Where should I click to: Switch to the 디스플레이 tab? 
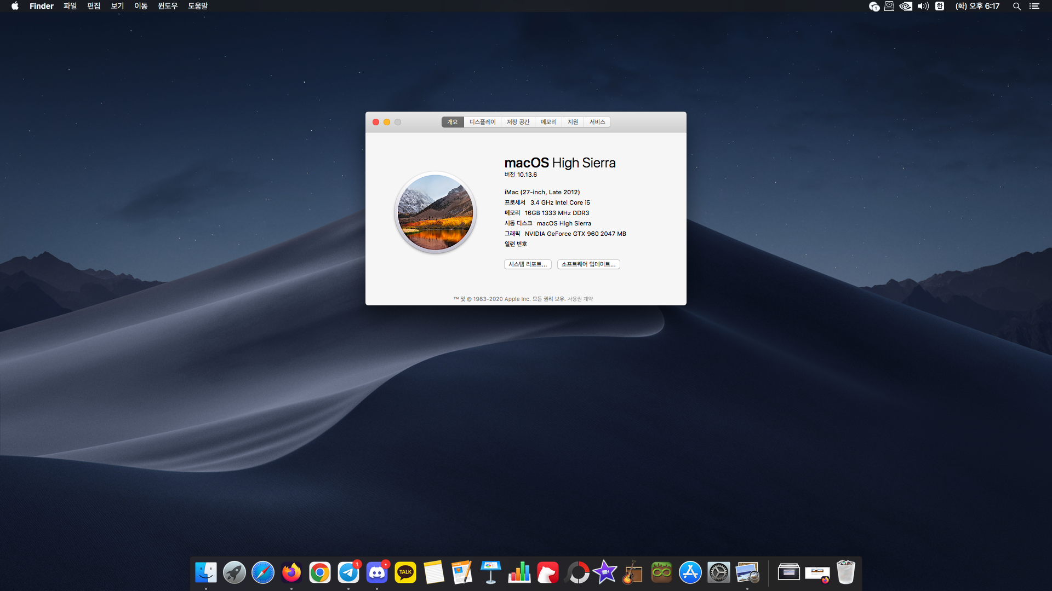point(482,122)
